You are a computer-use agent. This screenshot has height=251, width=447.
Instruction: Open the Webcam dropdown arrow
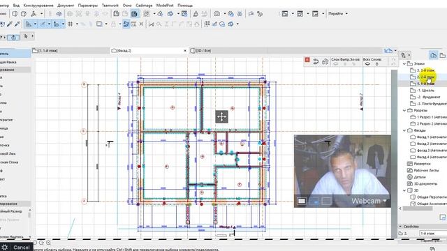pyautogui.click(x=385, y=201)
